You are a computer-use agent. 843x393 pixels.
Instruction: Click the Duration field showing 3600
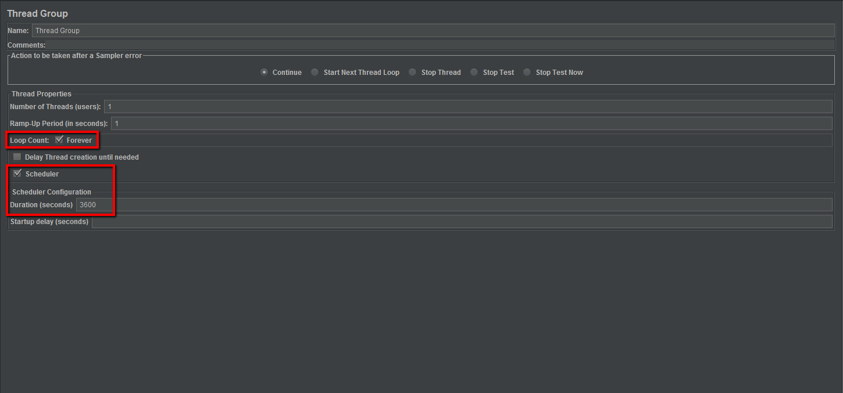[x=453, y=205]
